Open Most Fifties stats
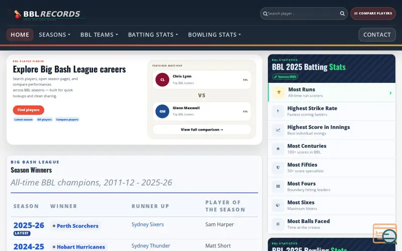 [332, 168]
